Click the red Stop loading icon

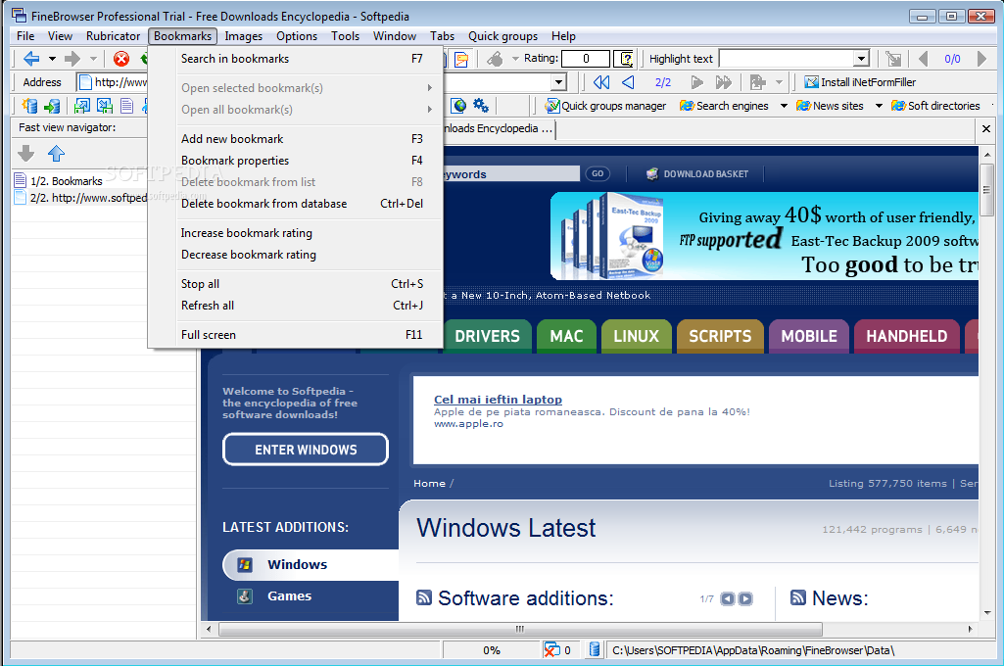click(121, 59)
